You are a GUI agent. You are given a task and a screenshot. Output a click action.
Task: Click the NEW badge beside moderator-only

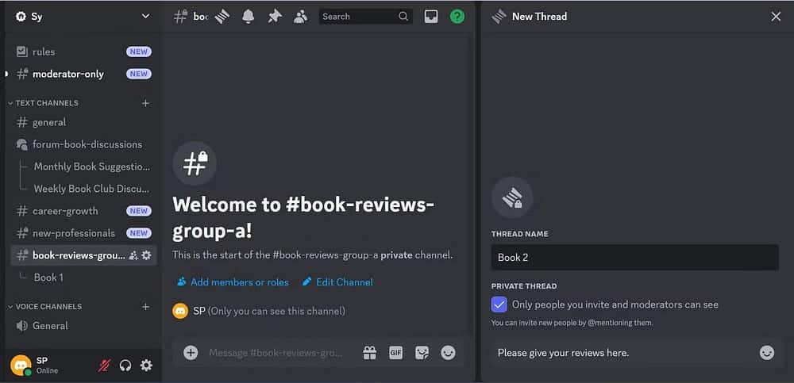(139, 74)
